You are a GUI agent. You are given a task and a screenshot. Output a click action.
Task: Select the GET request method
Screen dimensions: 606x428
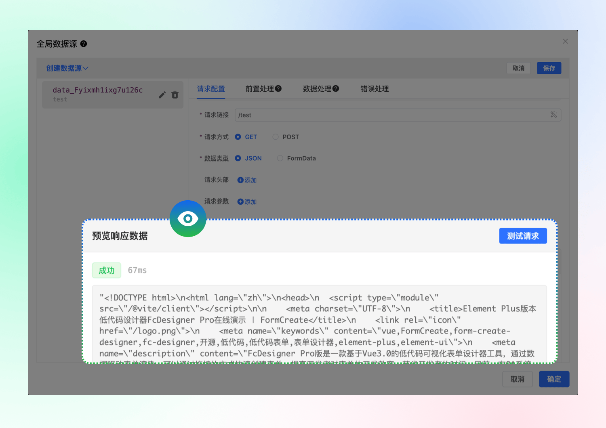pos(238,137)
